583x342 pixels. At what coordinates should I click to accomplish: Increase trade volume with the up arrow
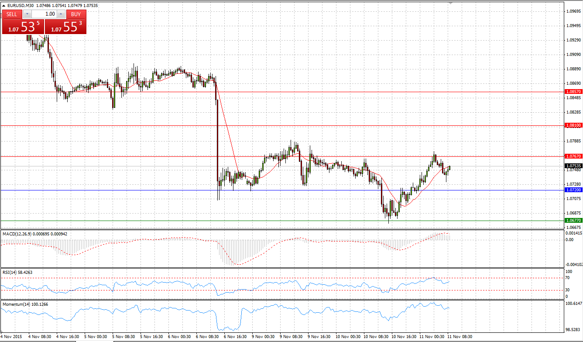click(61, 14)
